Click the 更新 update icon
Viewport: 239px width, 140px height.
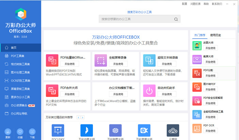point(8,132)
